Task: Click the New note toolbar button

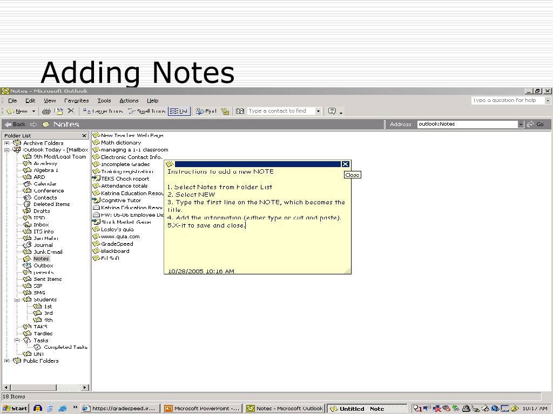Action: [x=17, y=111]
